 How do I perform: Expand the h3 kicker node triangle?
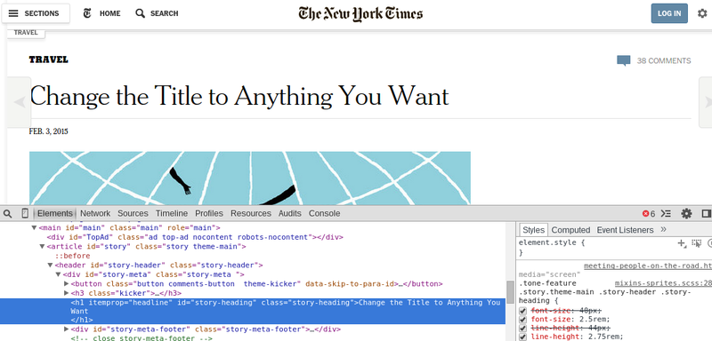coord(67,293)
